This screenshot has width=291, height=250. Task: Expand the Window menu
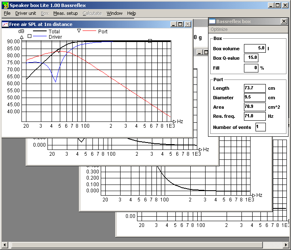coord(114,13)
